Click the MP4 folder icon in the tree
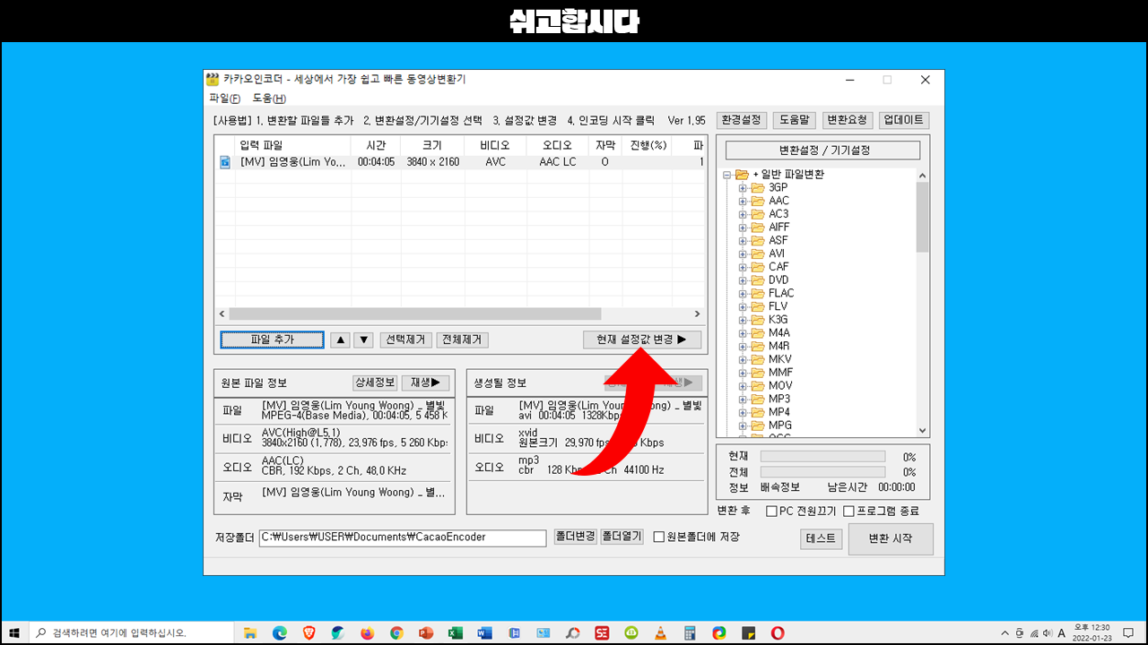 pos(757,412)
